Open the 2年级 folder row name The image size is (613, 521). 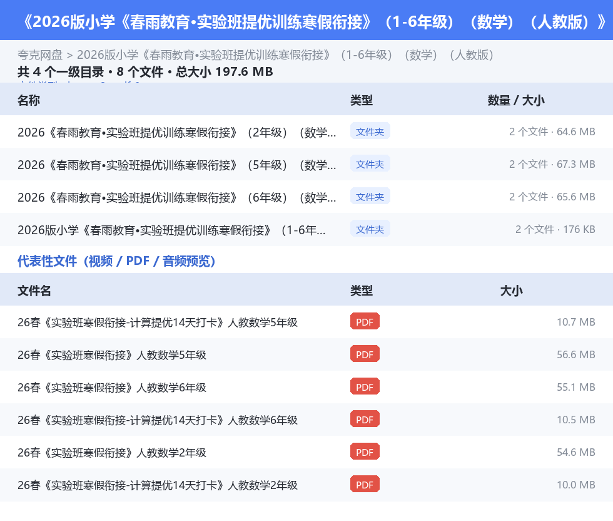pyautogui.click(x=176, y=132)
